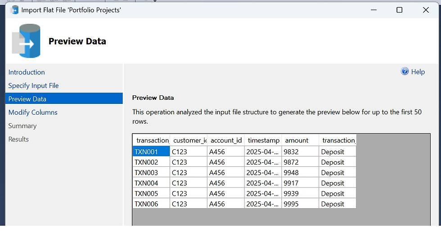Screen dimensions: 441x232
Task: Minimize the Import Flat File window
Action: 373,10
